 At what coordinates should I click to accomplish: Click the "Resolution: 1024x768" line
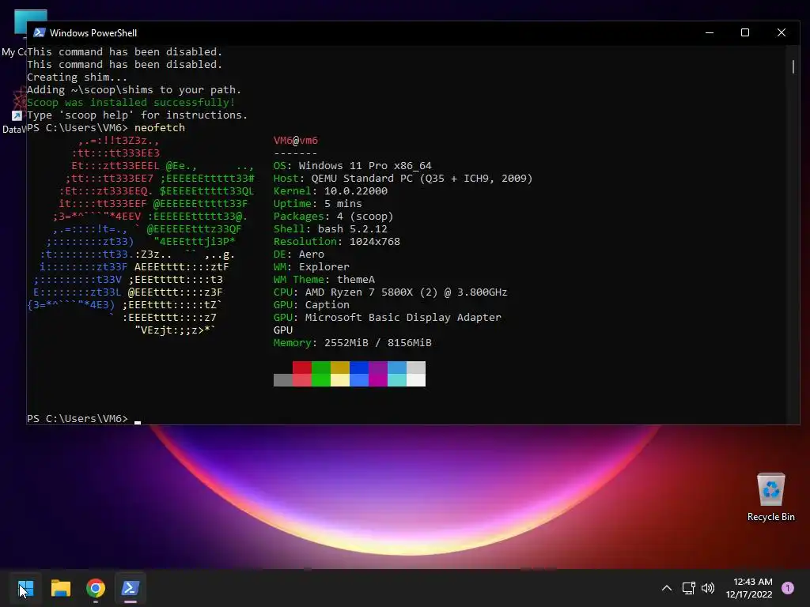(337, 242)
